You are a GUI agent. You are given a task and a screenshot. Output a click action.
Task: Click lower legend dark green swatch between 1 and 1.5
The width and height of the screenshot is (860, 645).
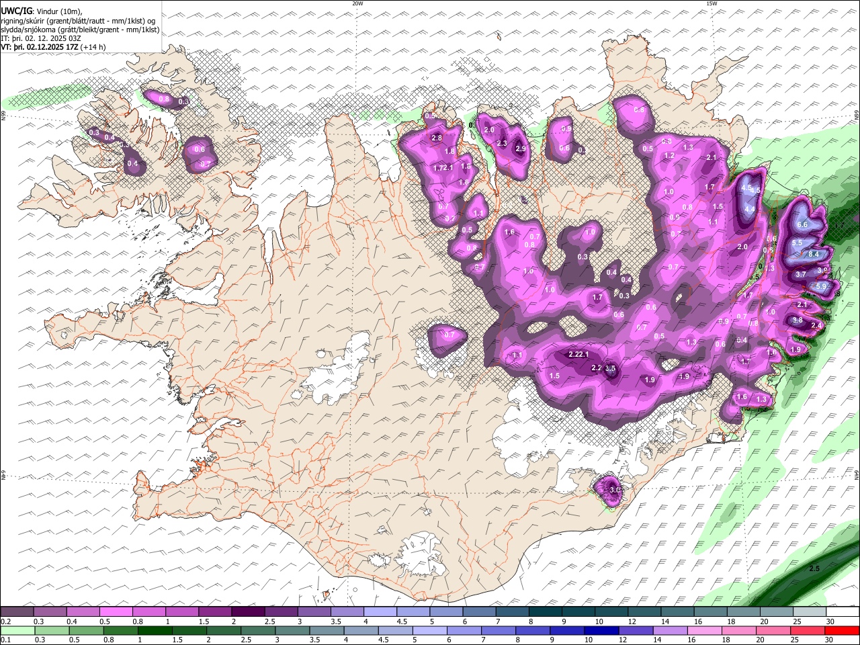coord(155,630)
